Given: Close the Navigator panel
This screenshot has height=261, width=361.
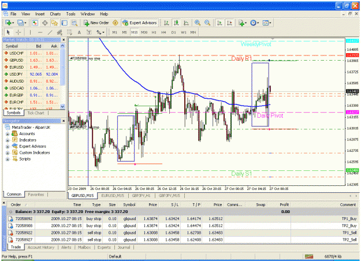Looking at the screenshot, I should 64,121.
